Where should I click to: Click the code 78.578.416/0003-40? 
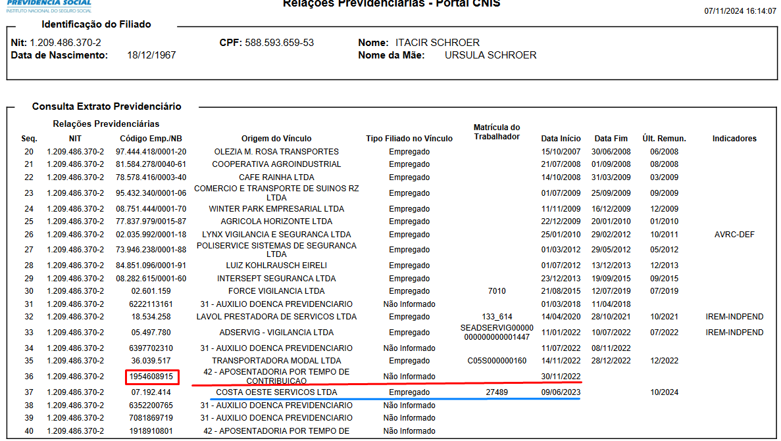pyautogui.click(x=151, y=177)
